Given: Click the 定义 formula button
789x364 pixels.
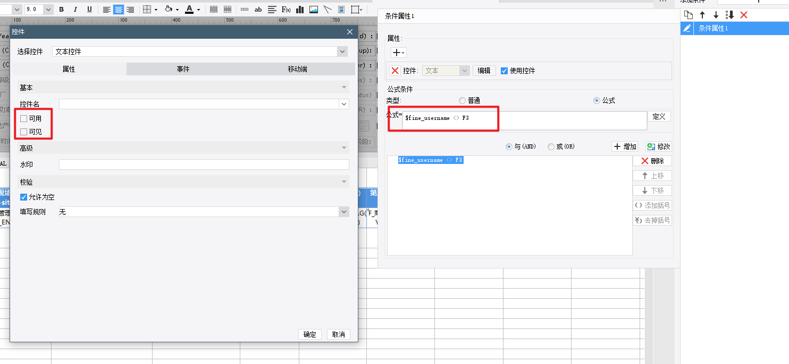Looking at the screenshot, I should tap(659, 117).
